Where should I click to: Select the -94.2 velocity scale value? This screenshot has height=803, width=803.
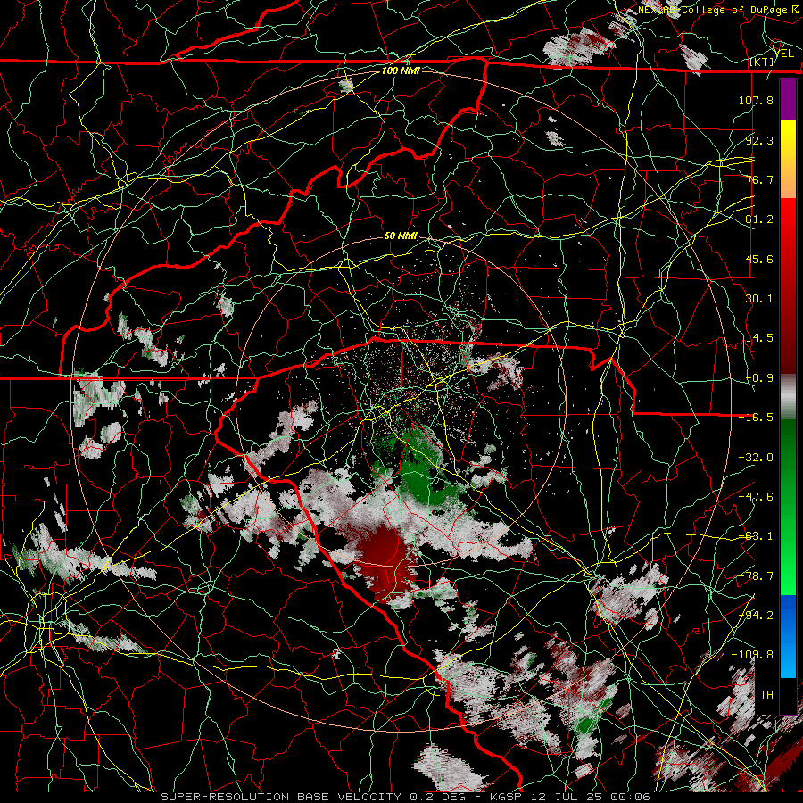756,616
